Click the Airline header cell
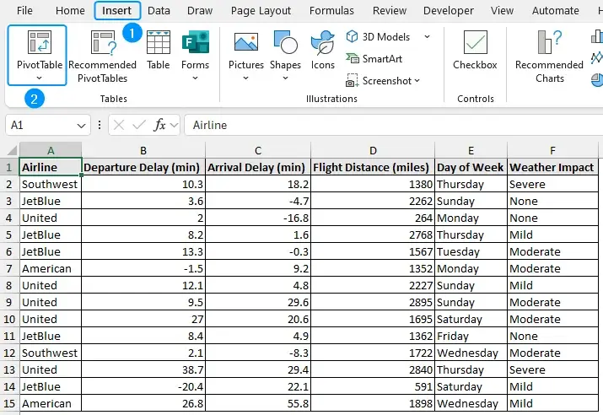Viewport: 603px width, 415px height. tap(51, 167)
